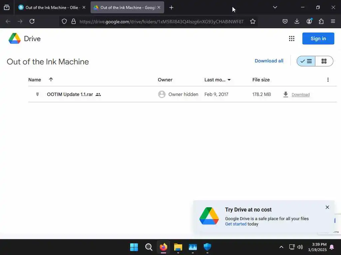Open the More sort options menu
The height and width of the screenshot is (255, 341).
pos(328,80)
